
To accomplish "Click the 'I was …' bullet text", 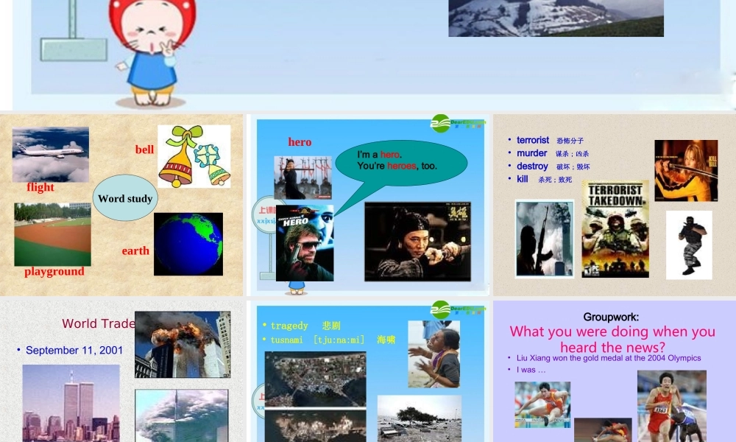I will [x=531, y=370].
